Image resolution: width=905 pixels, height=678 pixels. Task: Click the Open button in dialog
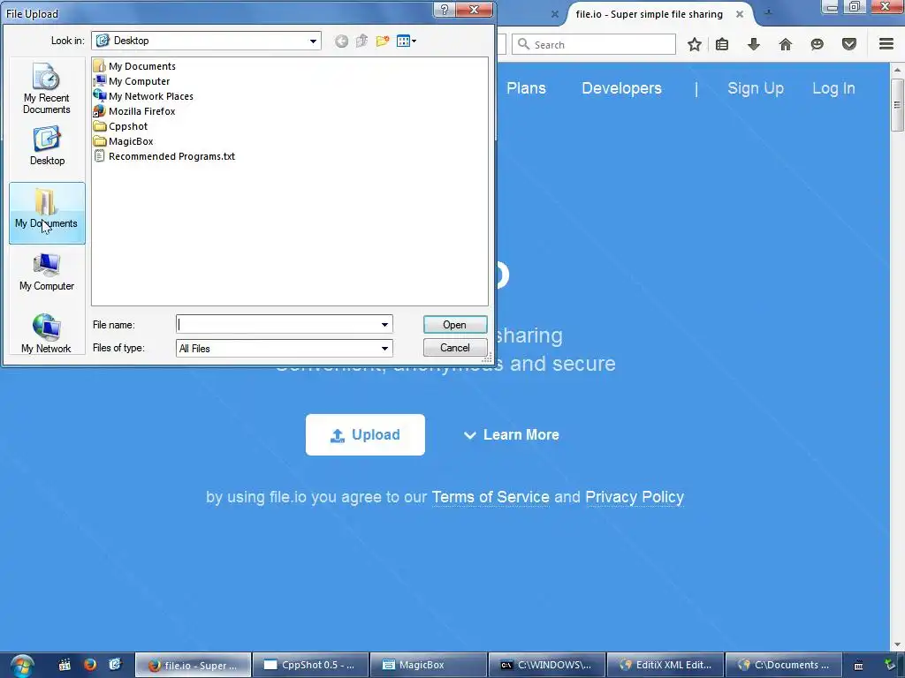(455, 325)
